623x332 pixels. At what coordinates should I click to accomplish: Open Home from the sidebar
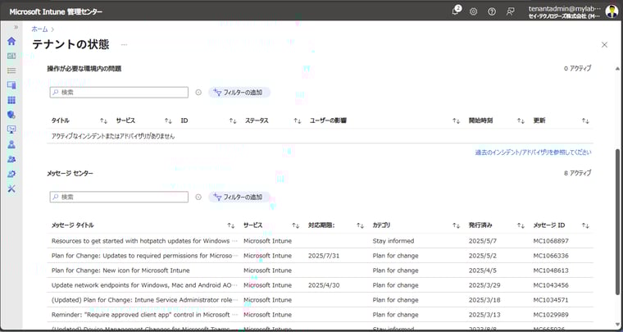tap(11, 41)
